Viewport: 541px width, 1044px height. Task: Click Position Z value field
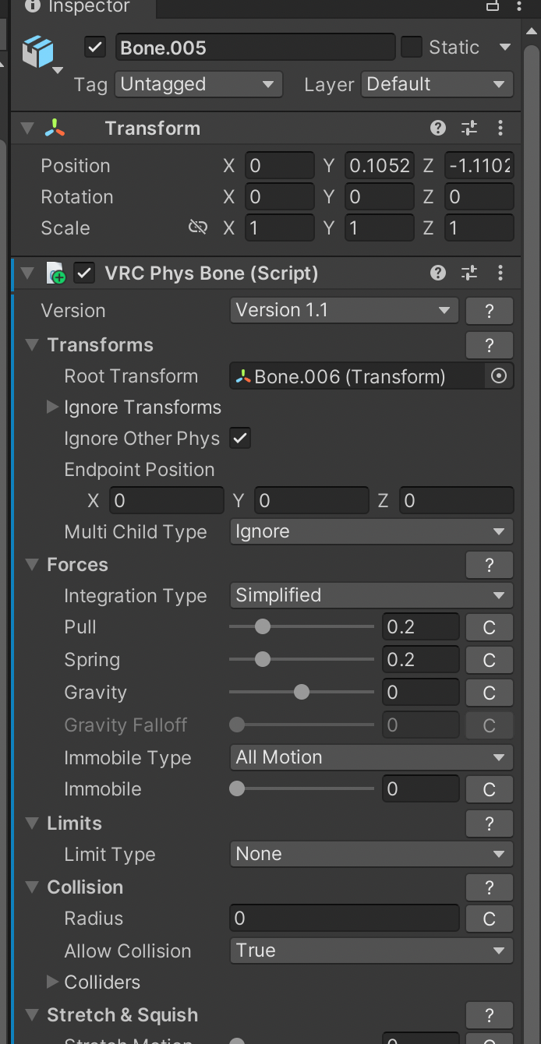pos(479,165)
